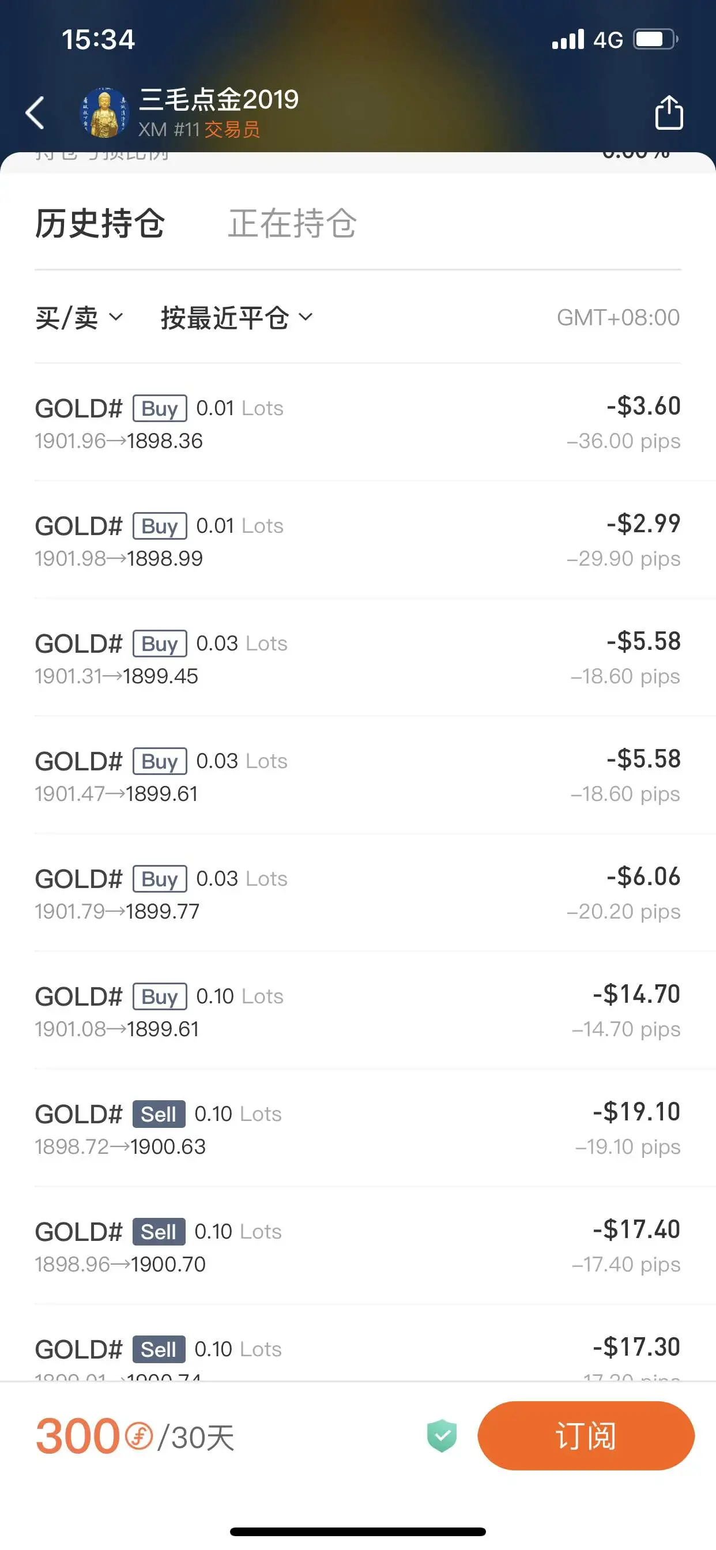Image resolution: width=716 pixels, height=1550 pixels.
Task: Tap the Sell tag on 1898.72 trade
Action: point(159,1115)
